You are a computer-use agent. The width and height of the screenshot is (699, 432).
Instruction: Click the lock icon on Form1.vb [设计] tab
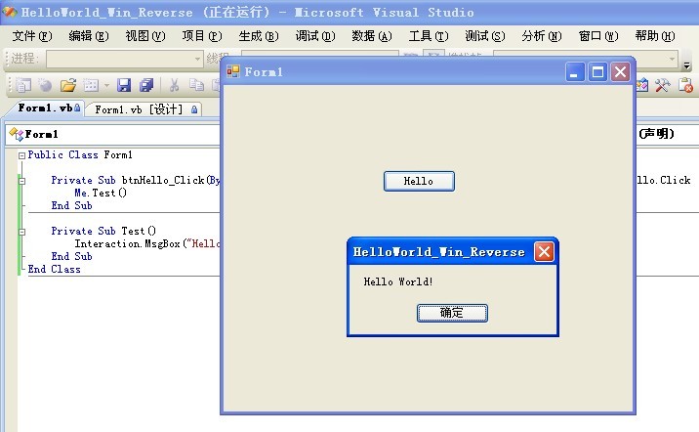click(194, 109)
